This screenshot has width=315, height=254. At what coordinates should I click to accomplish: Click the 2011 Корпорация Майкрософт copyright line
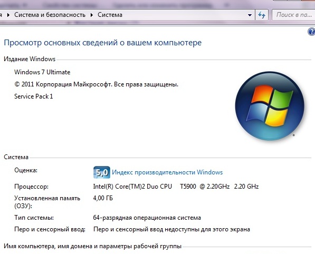point(96,84)
